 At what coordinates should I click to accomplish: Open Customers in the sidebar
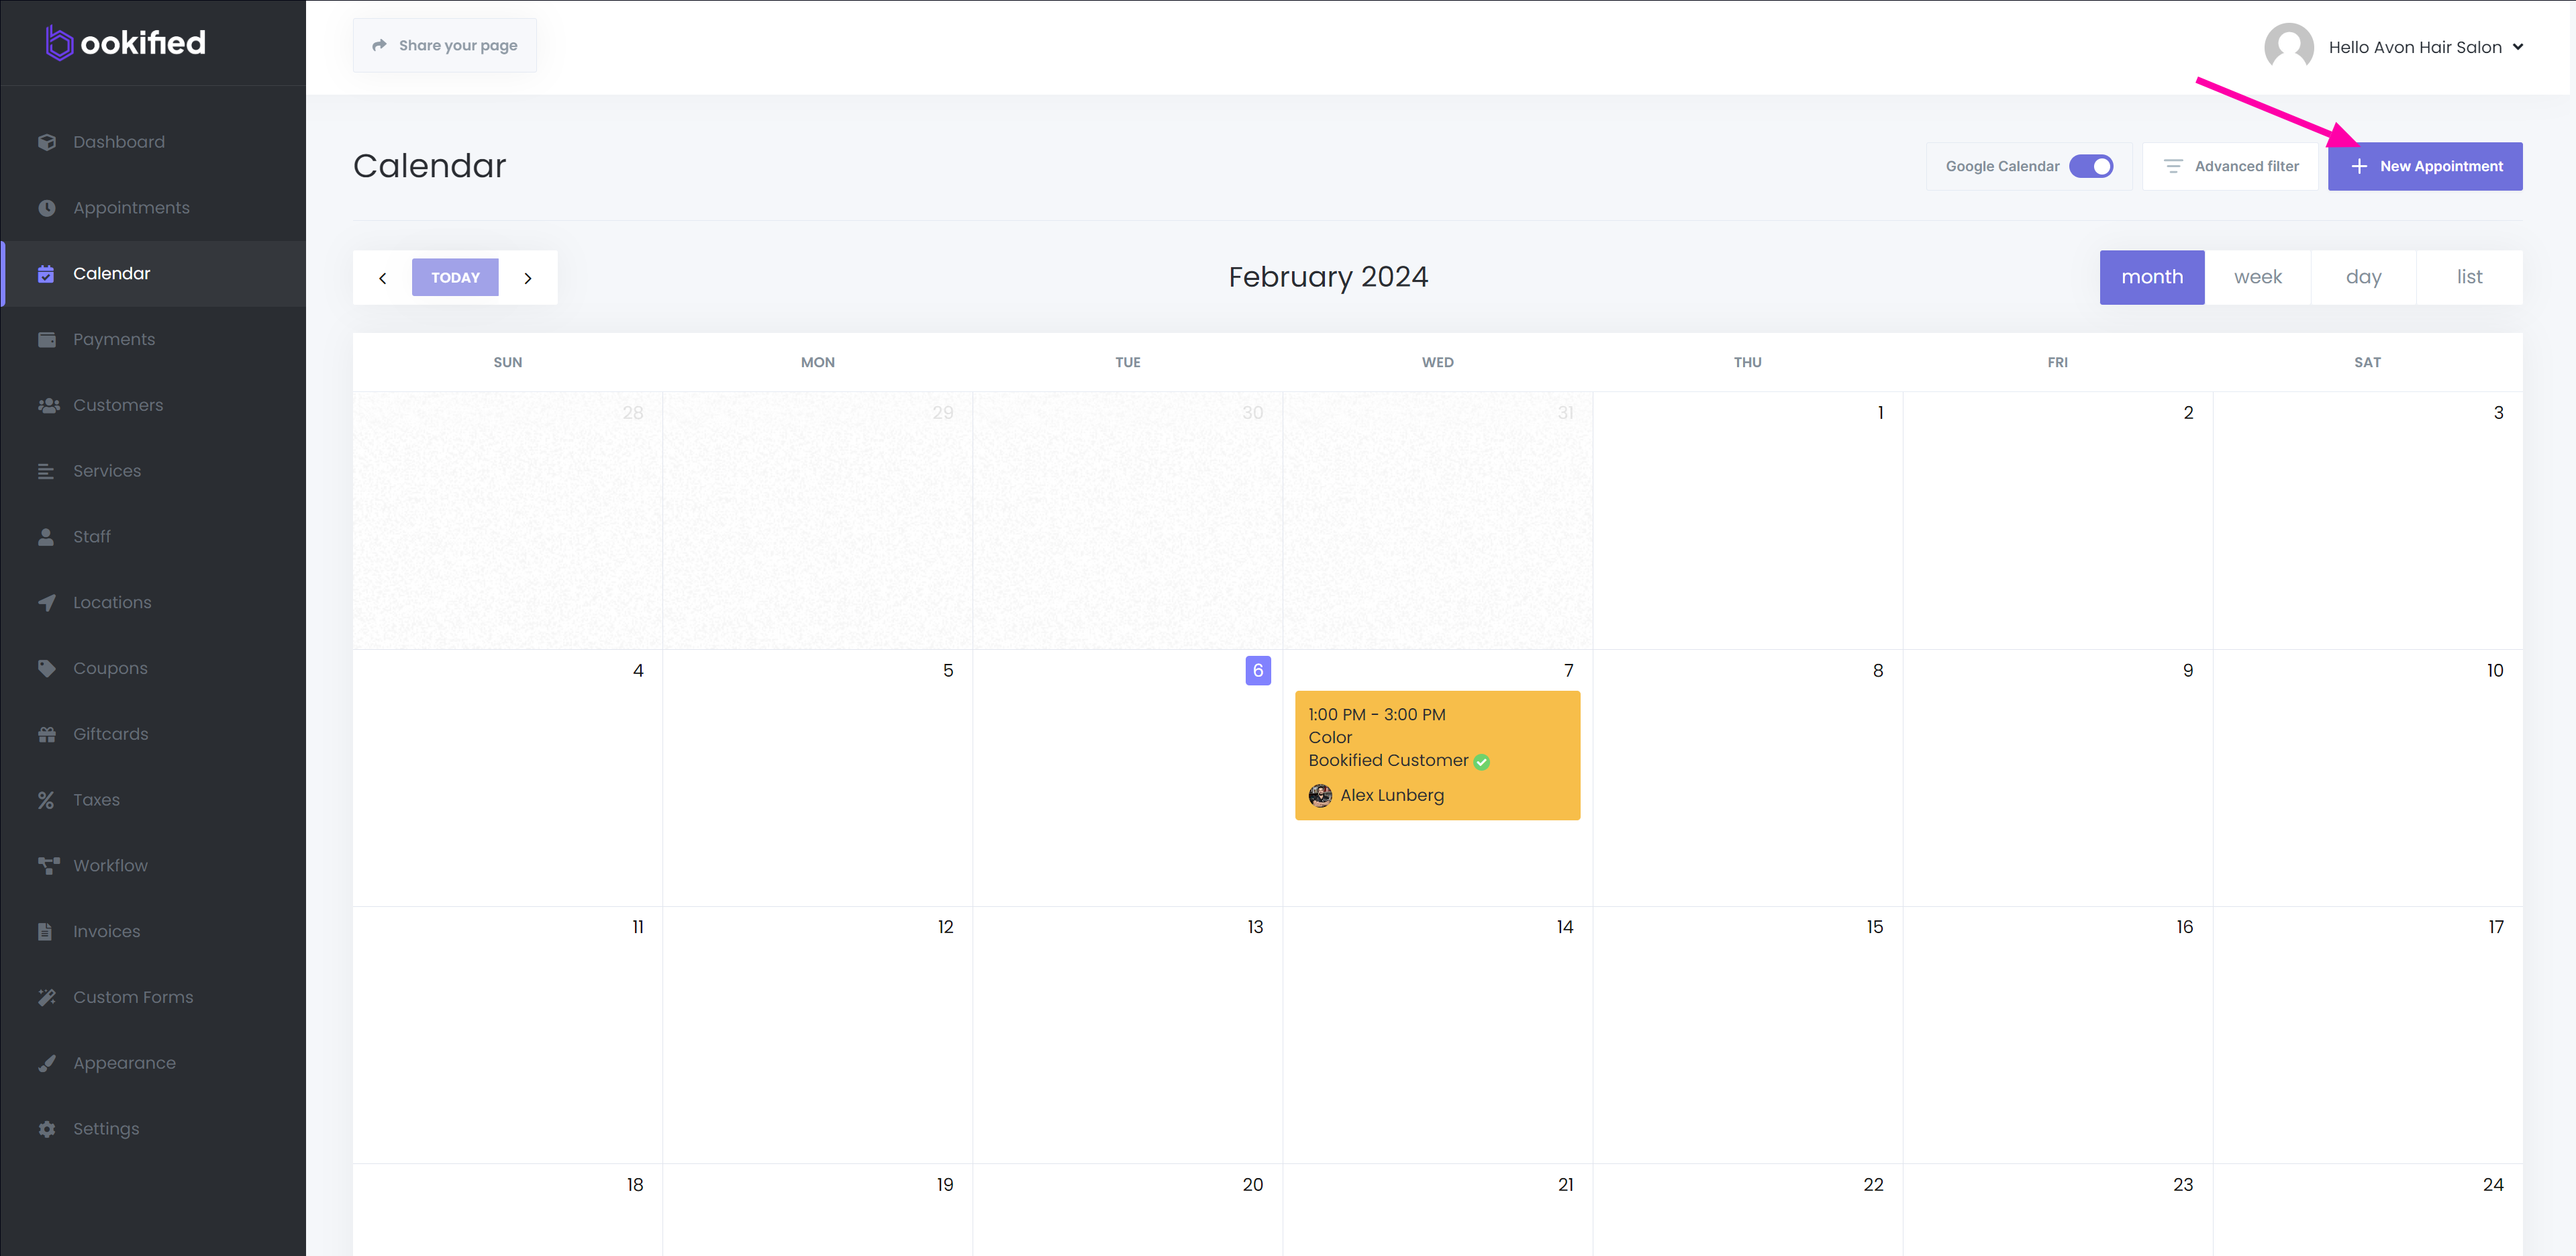tap(153, 405)
